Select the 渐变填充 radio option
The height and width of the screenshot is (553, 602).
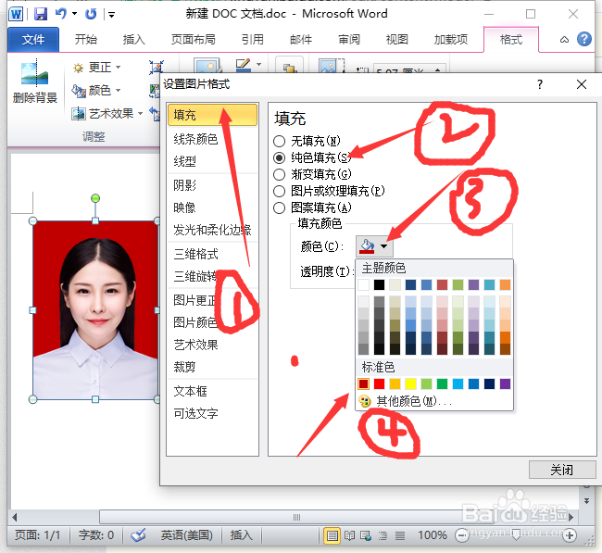pyautogui.click(x=279, y=174)
